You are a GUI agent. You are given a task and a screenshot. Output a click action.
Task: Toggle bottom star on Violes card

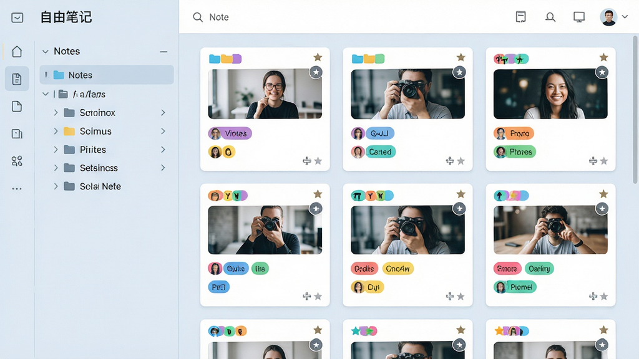click(x=318, y=161)
